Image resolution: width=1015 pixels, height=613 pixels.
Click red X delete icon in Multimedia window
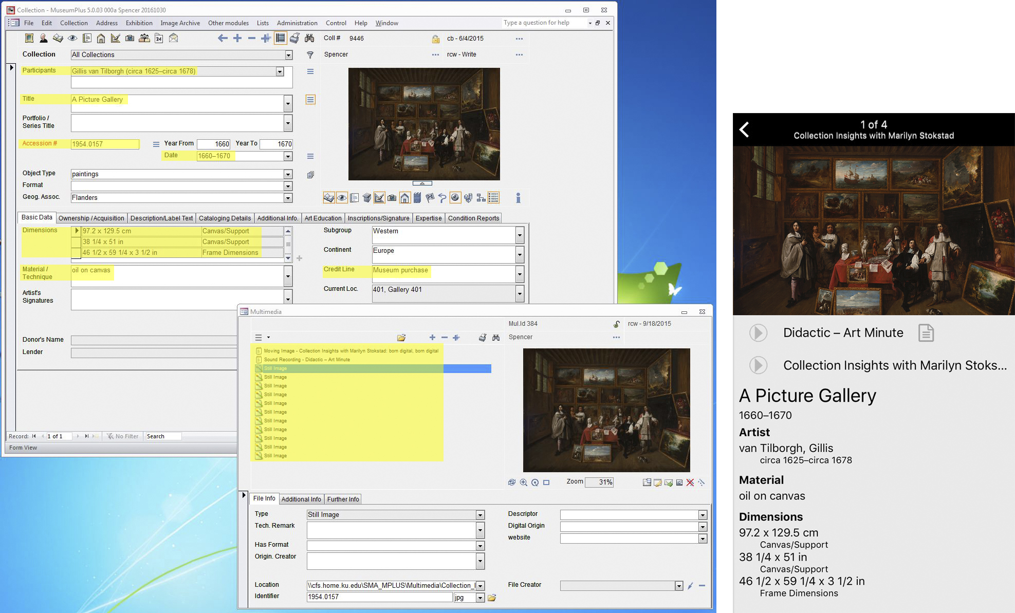(690, 482)
